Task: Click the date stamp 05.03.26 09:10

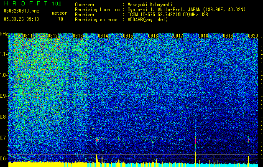Action: point(21,19)
